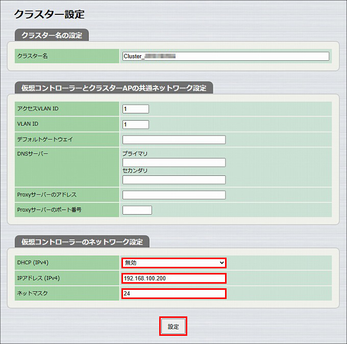Click the Proxyサーバーのポート番号 field
Viewport: 347px width, 344px height.
point(137,210)
